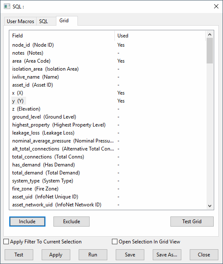223x264 pixels.
Task: Click the Used column header
Action: [x=160, y=36]
